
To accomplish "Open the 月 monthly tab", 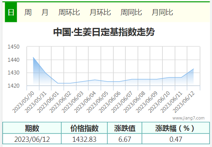I will 44,12.
